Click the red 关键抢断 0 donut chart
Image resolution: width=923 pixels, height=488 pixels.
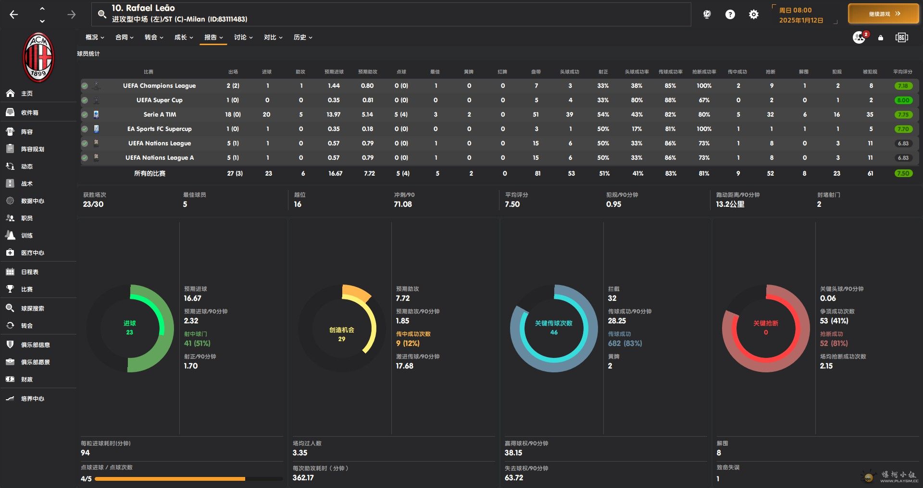point(766,328)
